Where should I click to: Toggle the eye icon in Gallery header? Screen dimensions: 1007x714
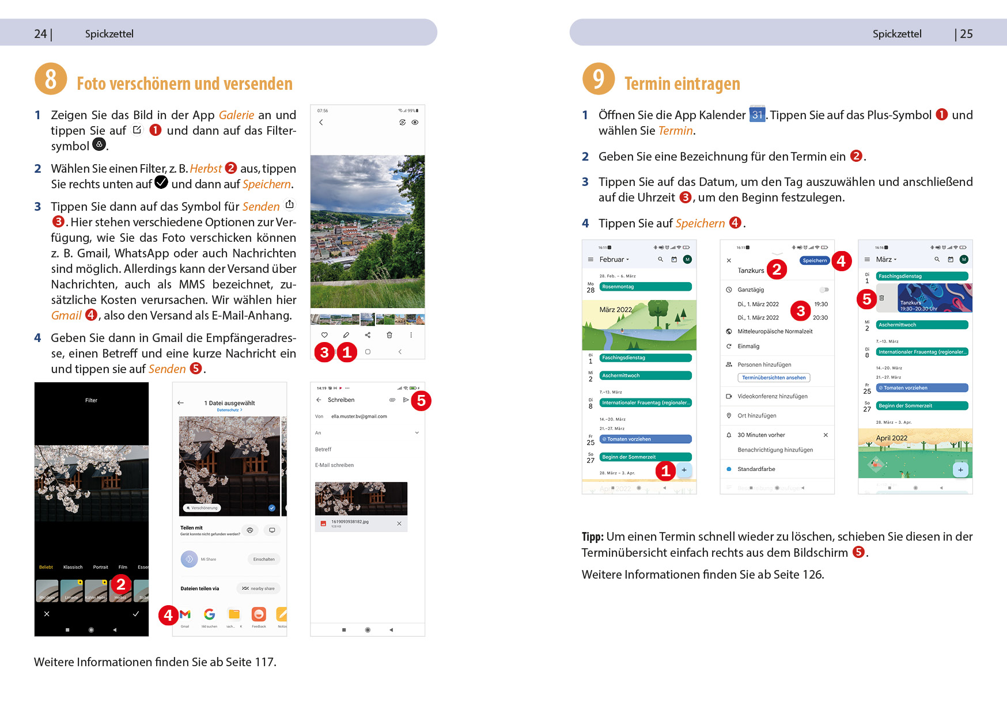pyautogui.click(x=415, y=122)
